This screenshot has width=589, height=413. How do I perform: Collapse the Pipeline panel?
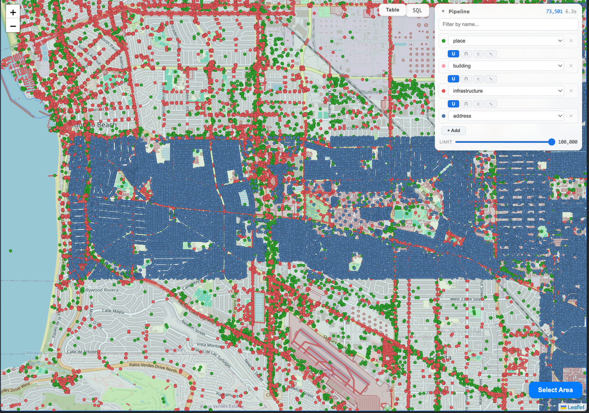coord(443,11)
